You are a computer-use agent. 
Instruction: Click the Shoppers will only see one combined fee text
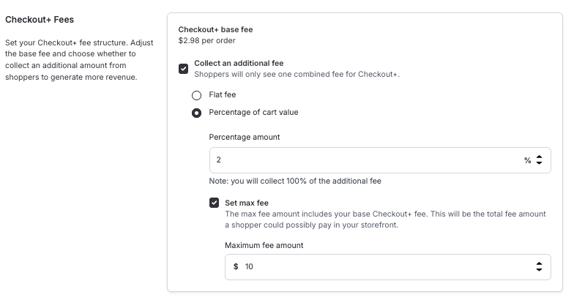297,75
